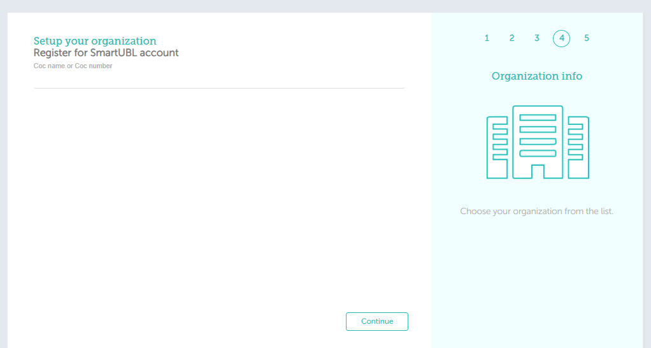The width and height of the screenshot is (651, 348).
Task: Click the organization building illustration
Action: [537, 141]
